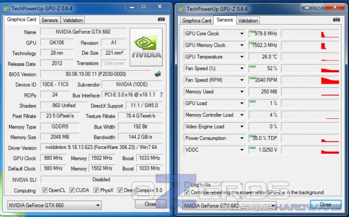Viewport: 349px width, 217px height.
Task: Click the Bandwidth field 144.2 GB/s
Action: click(x=140, y=137)
